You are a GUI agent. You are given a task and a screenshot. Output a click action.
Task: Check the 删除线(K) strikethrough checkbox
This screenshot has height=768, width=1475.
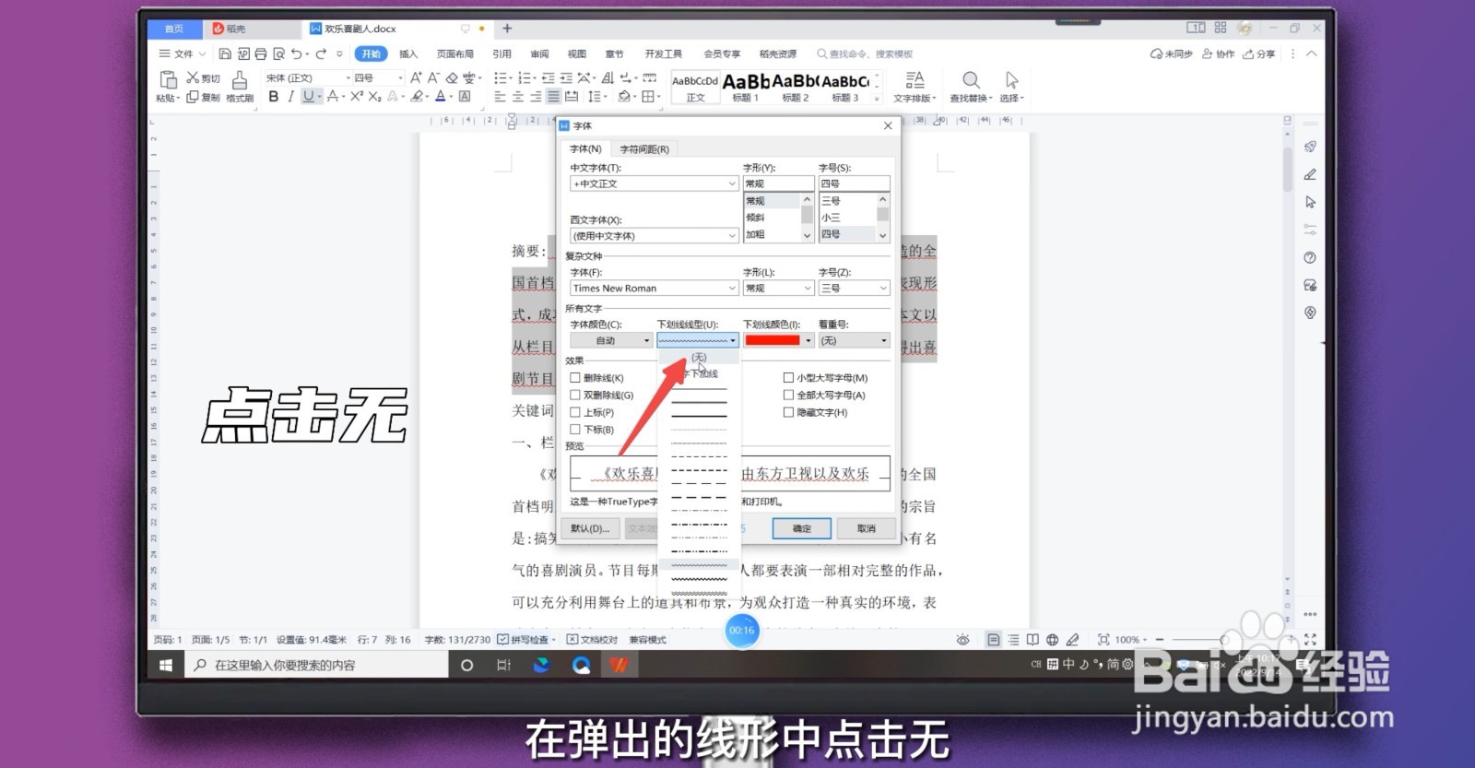(575, 378)
